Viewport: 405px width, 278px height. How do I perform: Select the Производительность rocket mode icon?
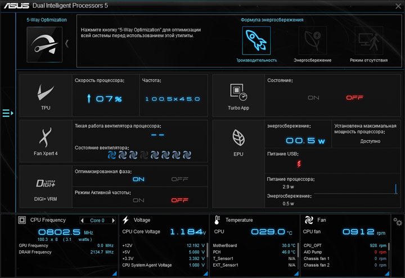(x=256, y=41)
